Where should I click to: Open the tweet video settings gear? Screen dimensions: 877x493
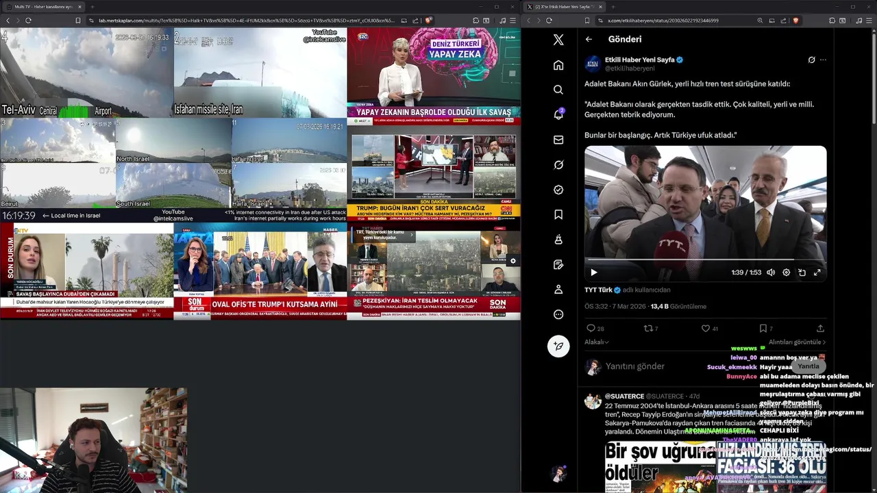tap(786, 273)
